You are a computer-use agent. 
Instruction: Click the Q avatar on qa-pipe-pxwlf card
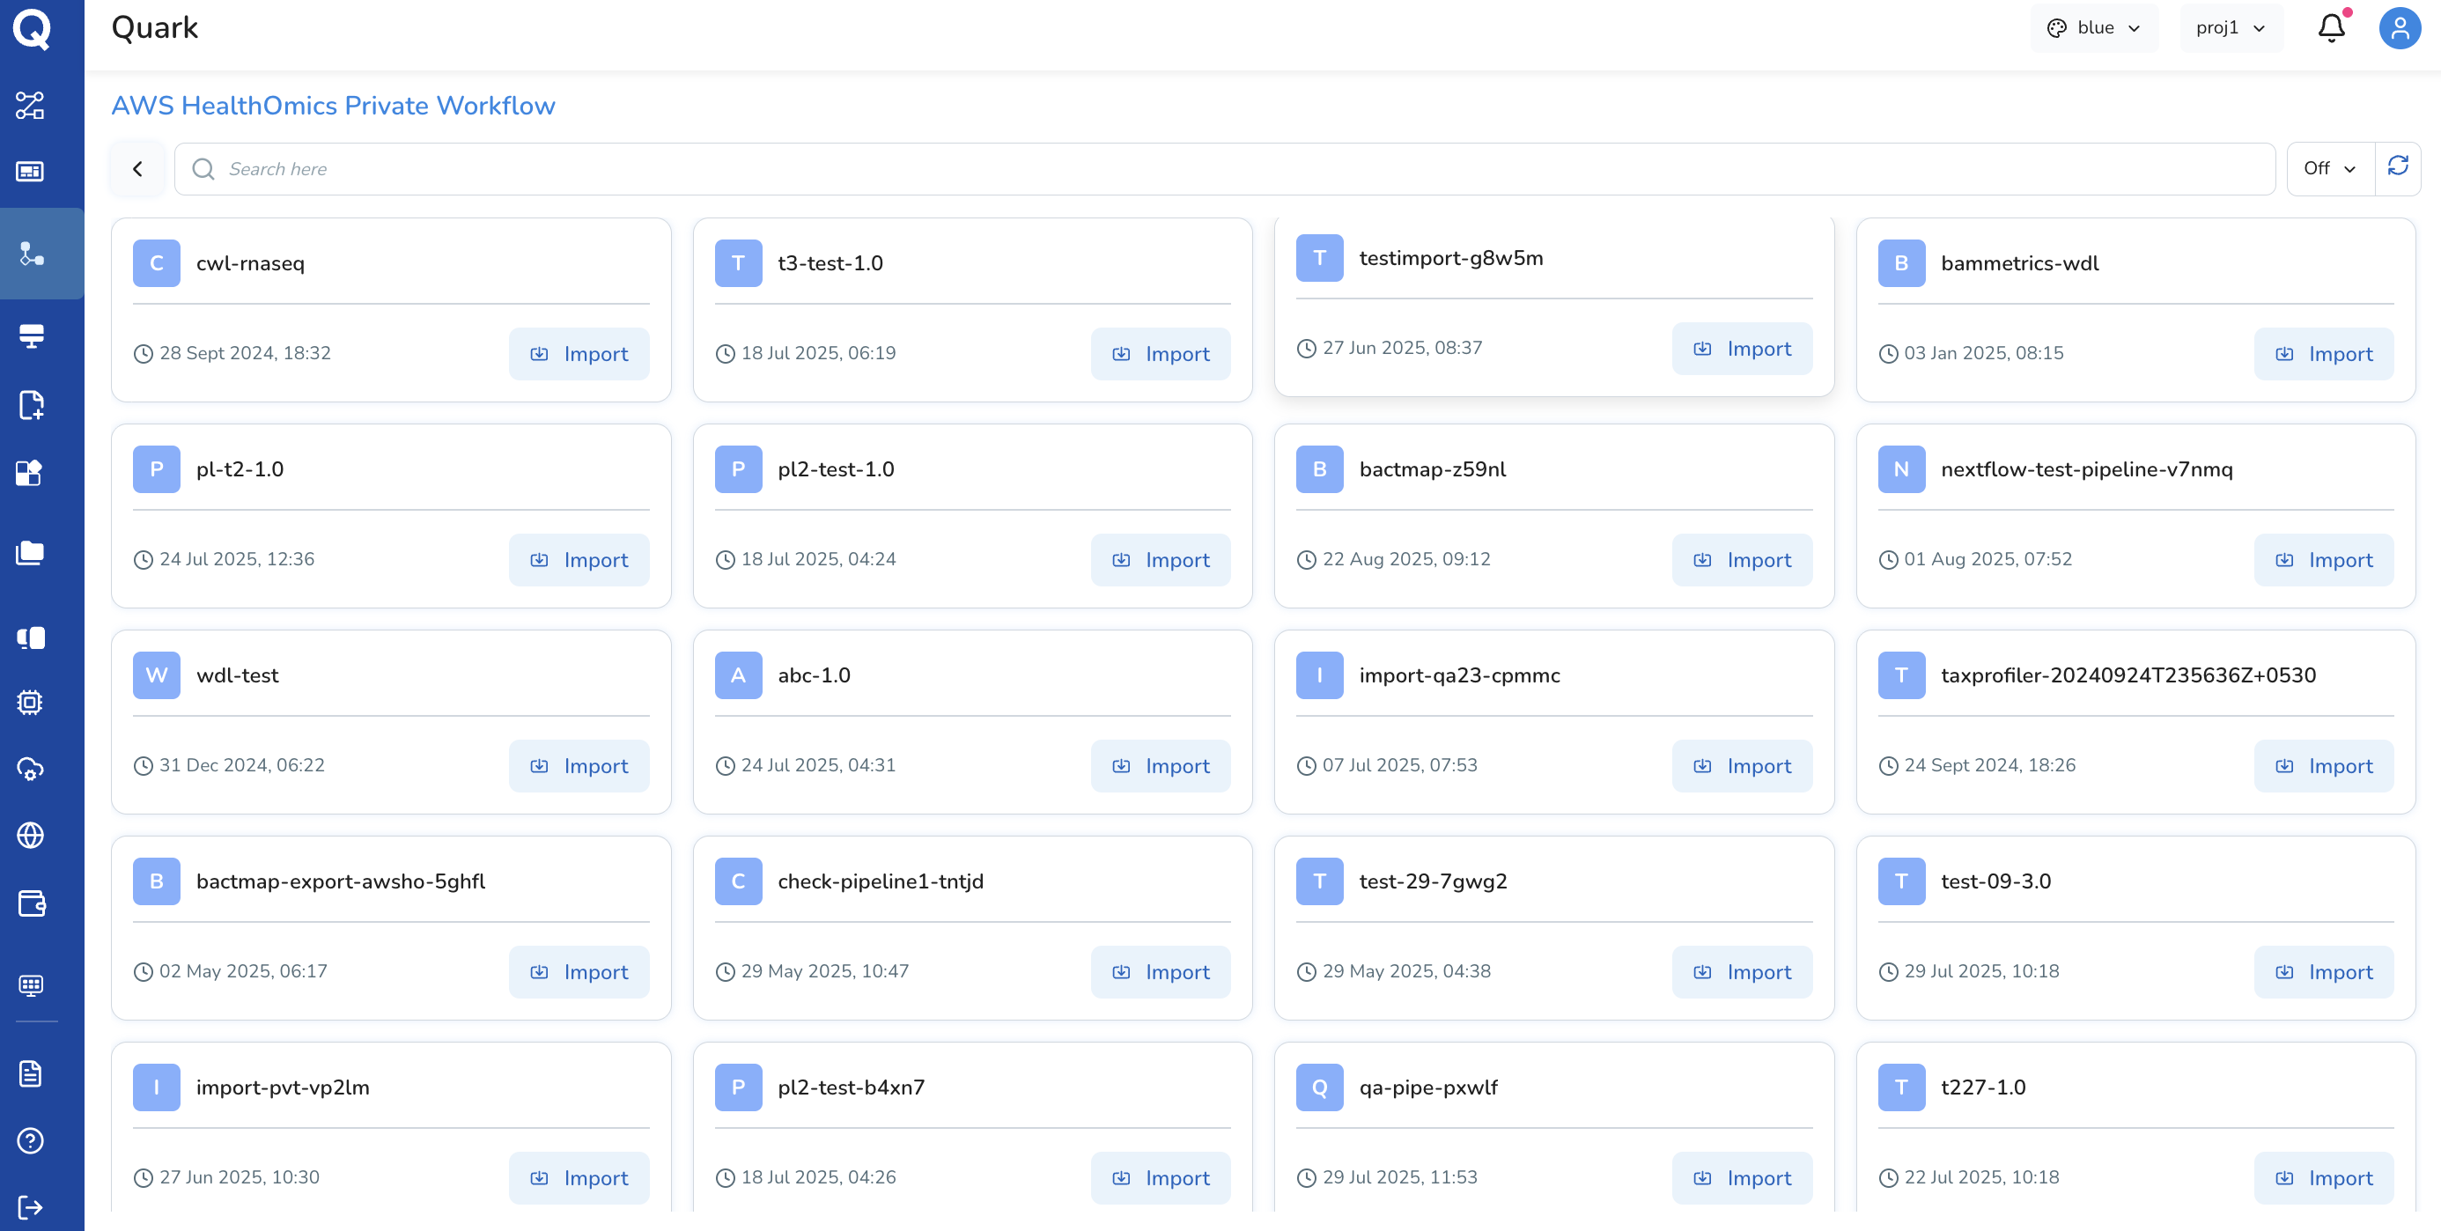pos(1320,1087)
